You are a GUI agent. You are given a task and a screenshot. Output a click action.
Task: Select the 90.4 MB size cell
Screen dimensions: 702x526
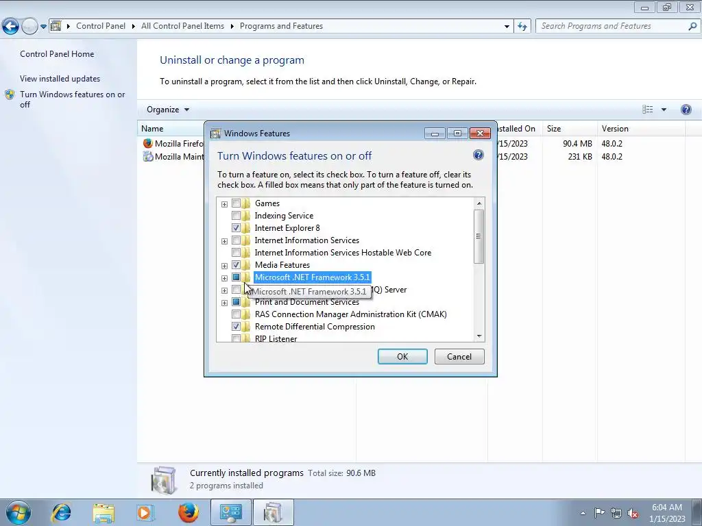pos(577,144)
